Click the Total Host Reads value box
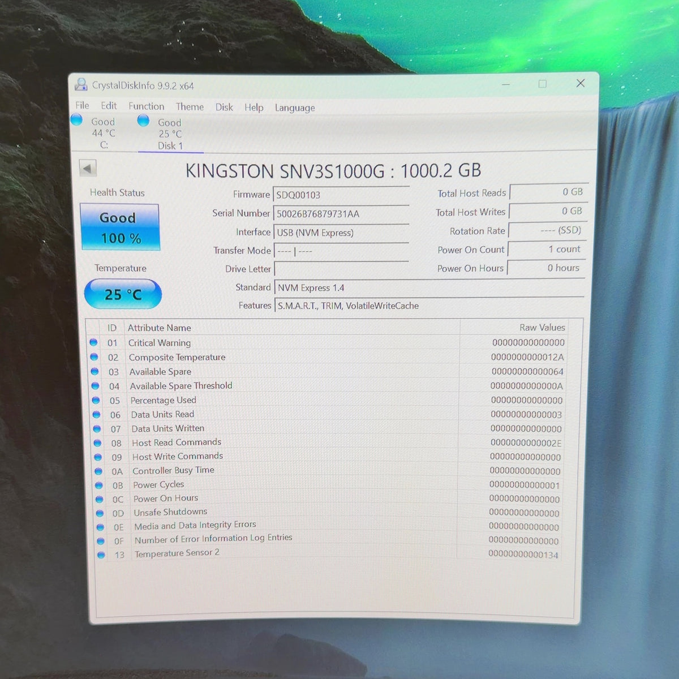 (549, 192)
